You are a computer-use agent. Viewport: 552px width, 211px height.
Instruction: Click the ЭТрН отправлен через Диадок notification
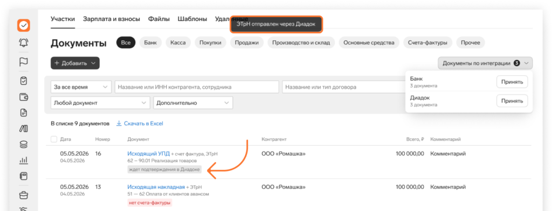(x=276, y=25)
